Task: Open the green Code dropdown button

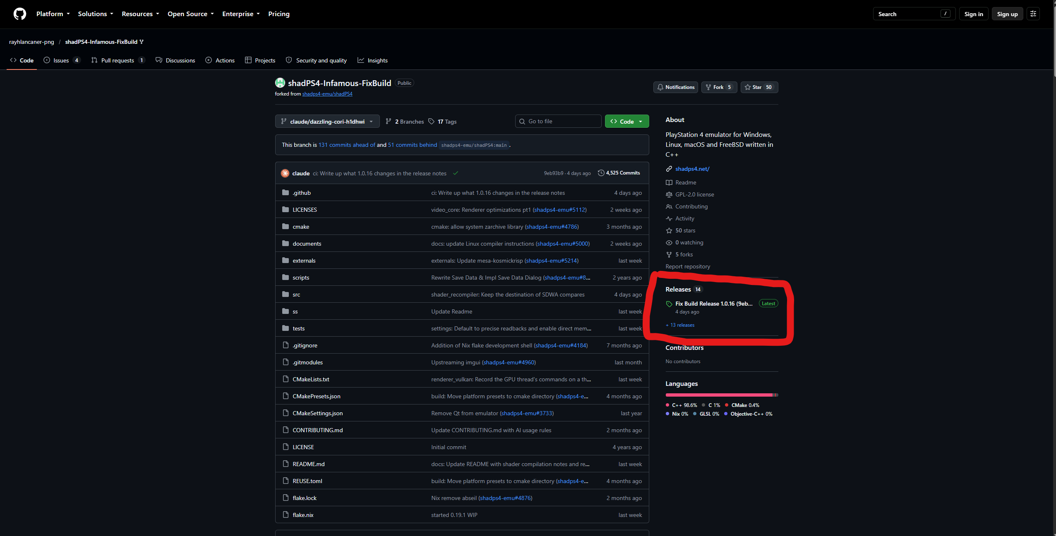Action: (627, 122)
